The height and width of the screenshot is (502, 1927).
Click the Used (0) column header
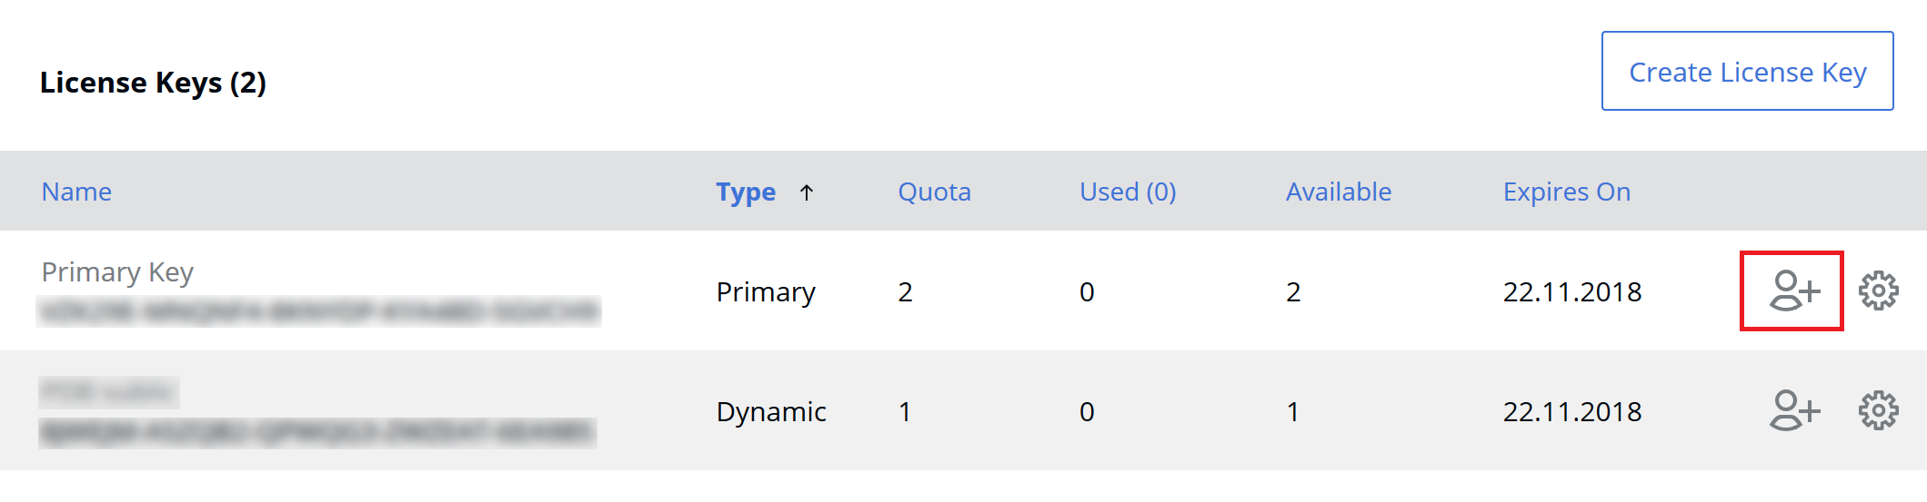click(1128, 192)
